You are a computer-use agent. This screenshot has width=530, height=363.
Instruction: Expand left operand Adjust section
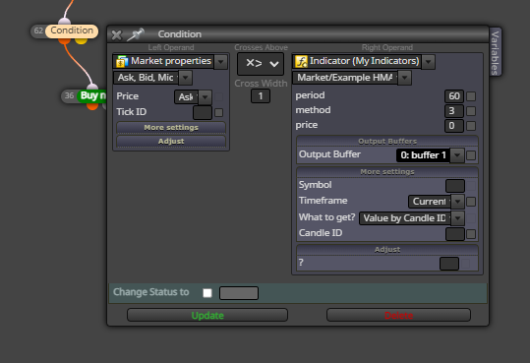coord(171,141)
